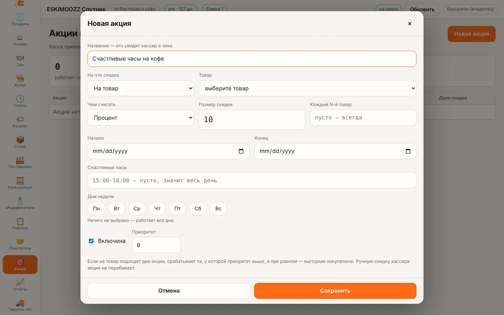Select the Склад box icon
504x315 pixels.
pos(20,139)
